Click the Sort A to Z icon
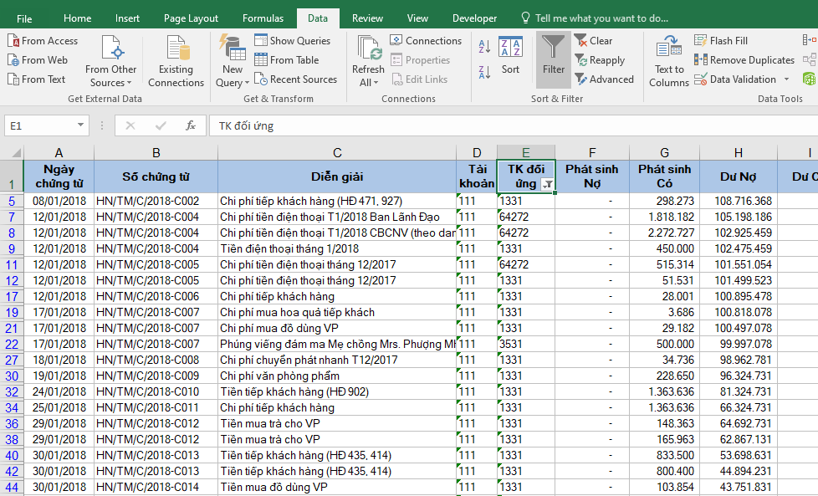 tap(483, 45)
